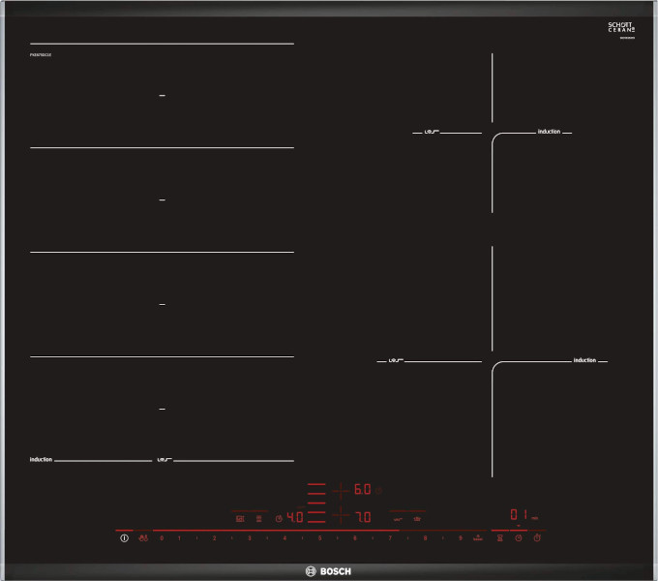658x581 pixels.
Task: Select the 7.0 heat level display
Action: click(363, 517)
